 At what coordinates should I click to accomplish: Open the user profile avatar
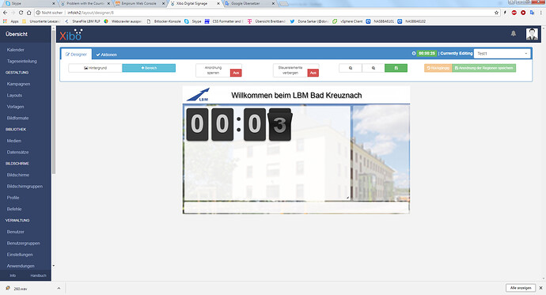pyautogui.click(x=532, y=34)
